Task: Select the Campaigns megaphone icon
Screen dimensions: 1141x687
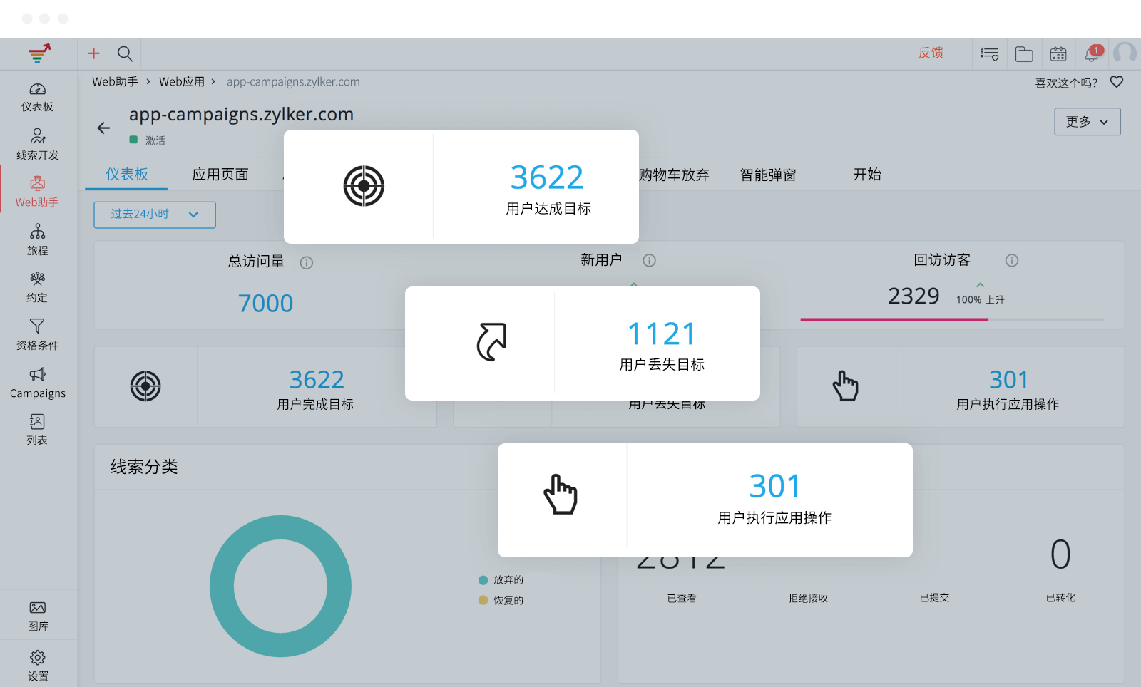Action: click(x=37, y=381)
